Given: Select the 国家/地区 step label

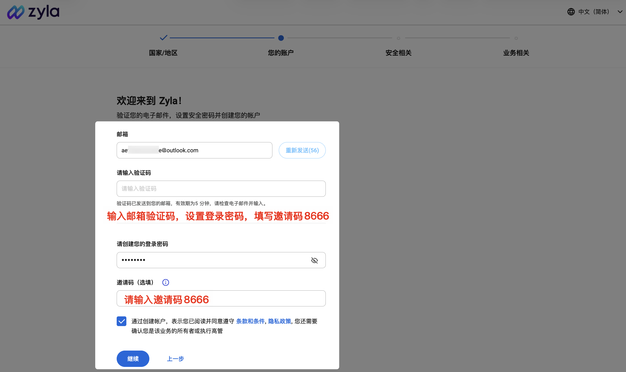Looking at the screenshot, I should (x=163, y=53).
